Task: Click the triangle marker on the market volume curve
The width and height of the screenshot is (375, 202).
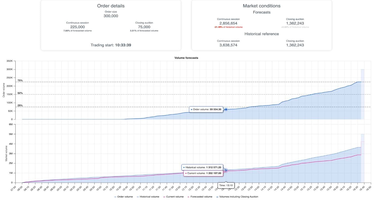Action: coord(226,171)
